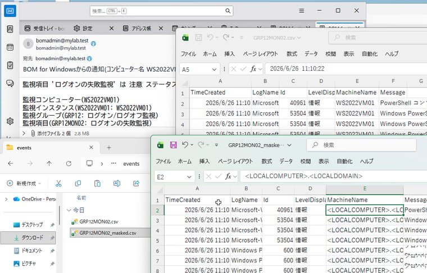The image size is (427, 273).
Task: Expand OneDrive - Personal tree node
Action: pyautogui.click(x=6, y=199)
